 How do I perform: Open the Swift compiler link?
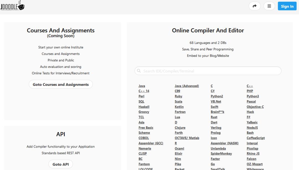pyautogui.click(x=214, y=107)
